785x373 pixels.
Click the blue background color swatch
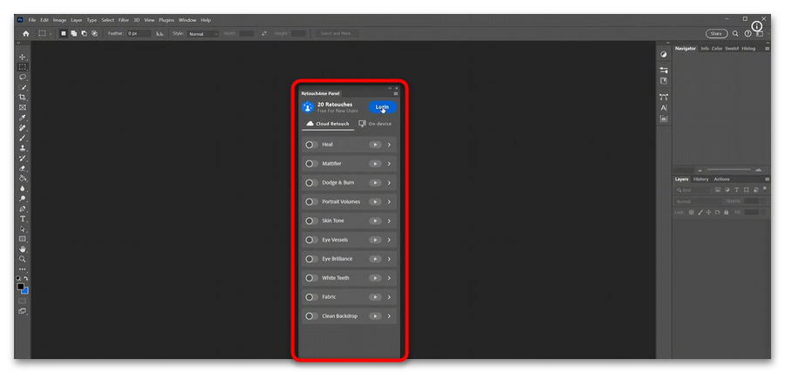tap(26, 291)
